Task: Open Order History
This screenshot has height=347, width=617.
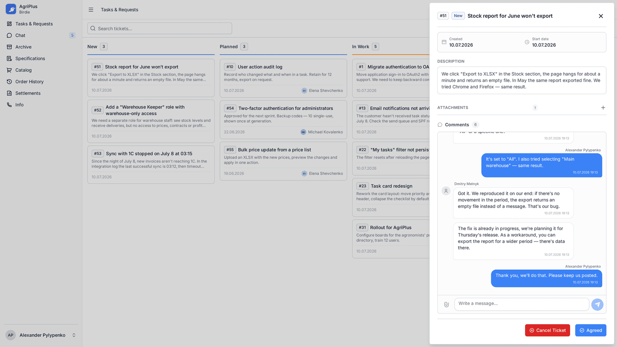Action: click(x=41, y=82)
